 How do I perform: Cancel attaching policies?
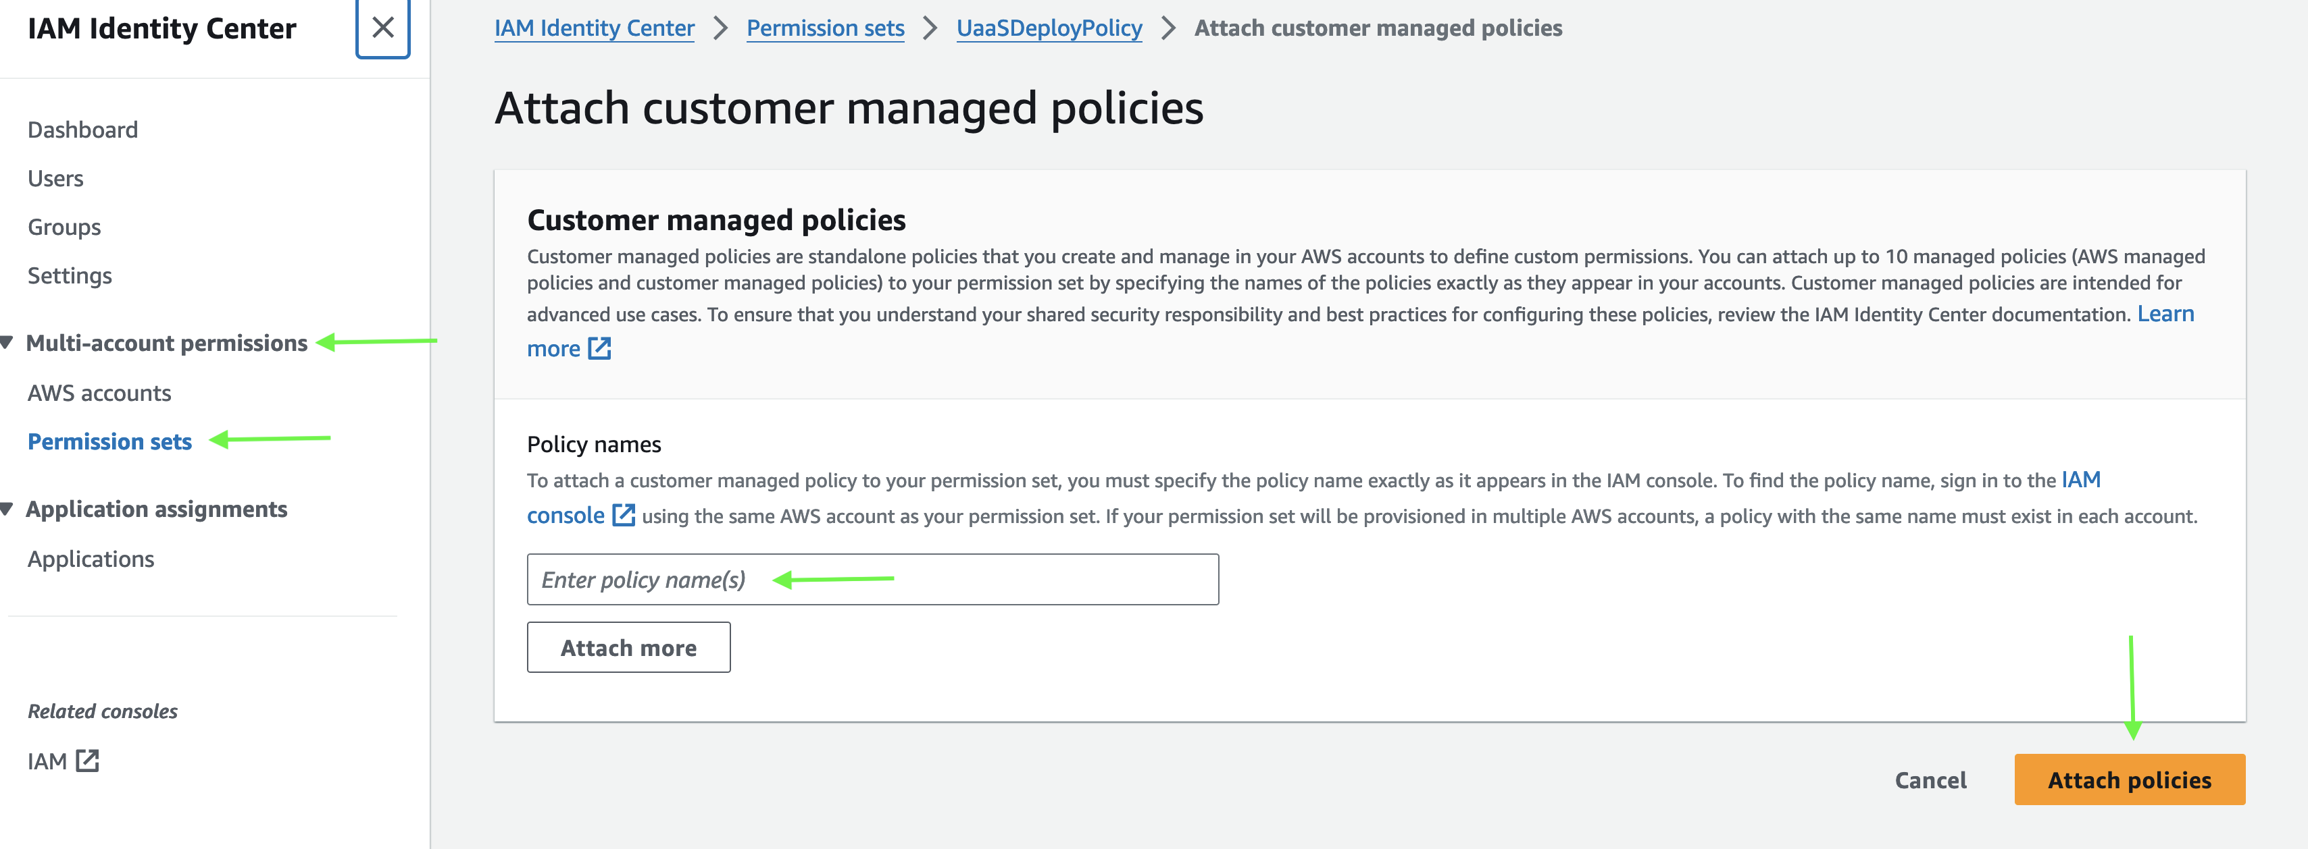click(1931, 780)
